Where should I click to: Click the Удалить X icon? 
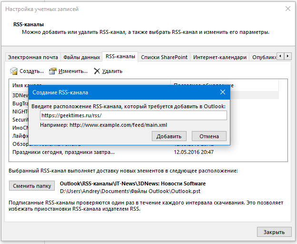(97, 71)
